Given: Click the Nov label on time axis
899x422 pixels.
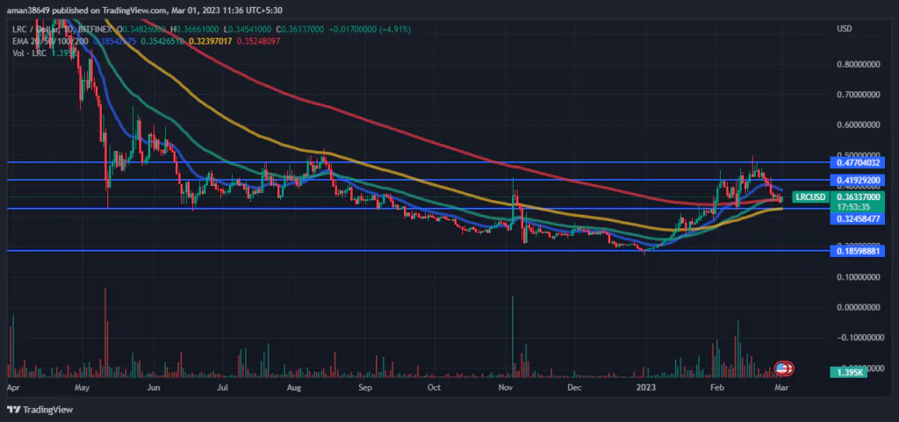Looking at the screenshot, I should tap(505, 388).
